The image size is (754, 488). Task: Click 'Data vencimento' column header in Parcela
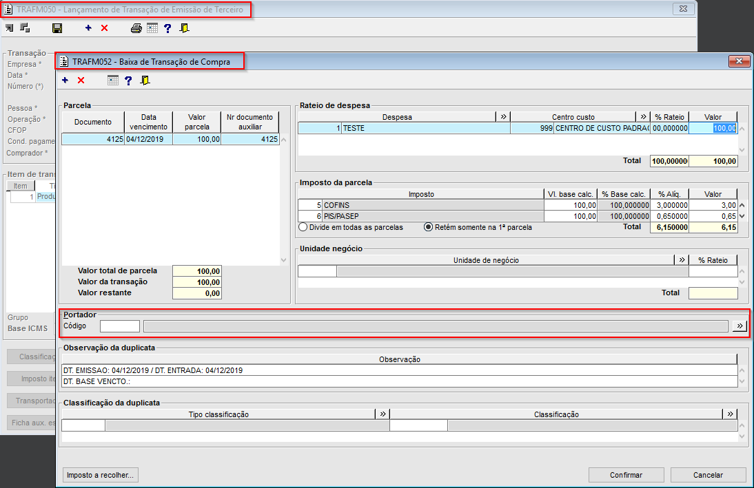149,122
